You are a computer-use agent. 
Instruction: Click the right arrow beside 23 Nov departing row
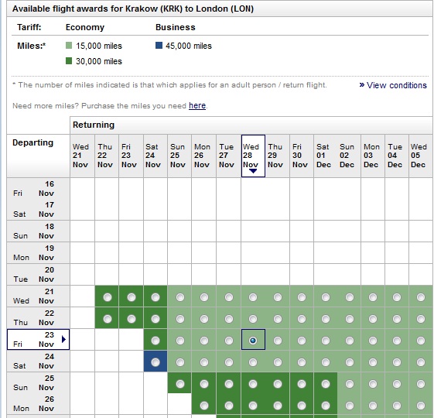click(x=63, y=339)
